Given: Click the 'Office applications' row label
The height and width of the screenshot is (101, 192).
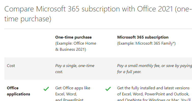Looking at the screenshot, I should (x=19, y=91).
